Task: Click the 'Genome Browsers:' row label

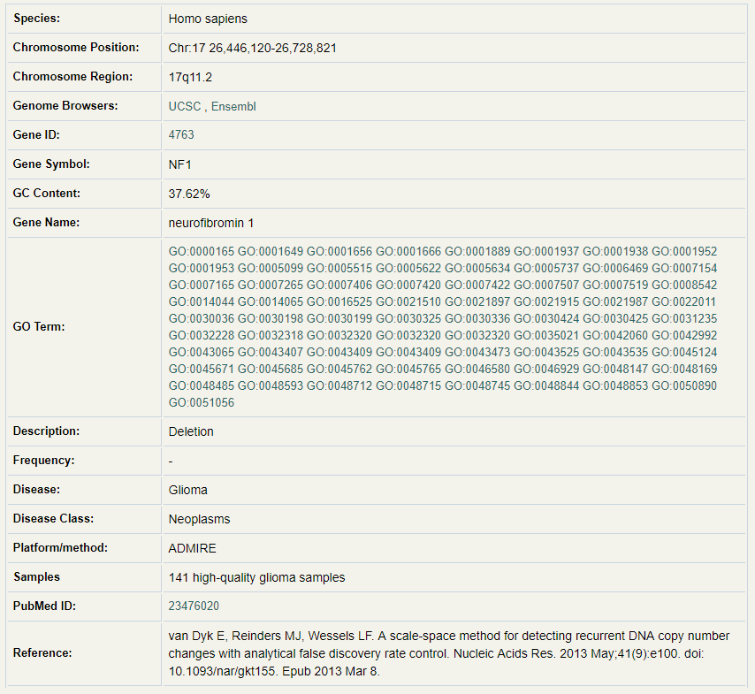Action: 65,105
